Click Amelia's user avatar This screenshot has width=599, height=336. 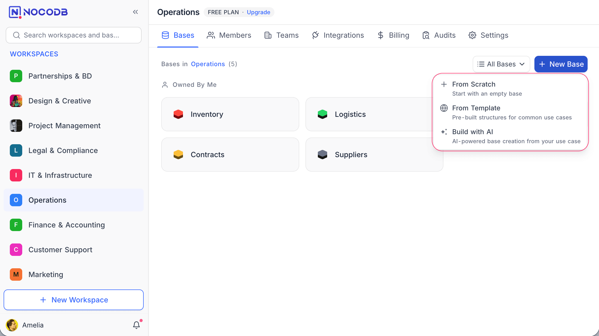[x=12, y=325]
